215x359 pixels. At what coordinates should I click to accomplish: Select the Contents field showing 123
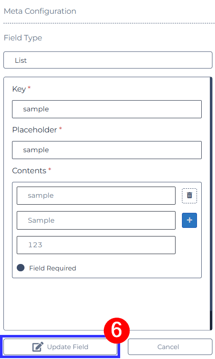(x=96, y=245)
